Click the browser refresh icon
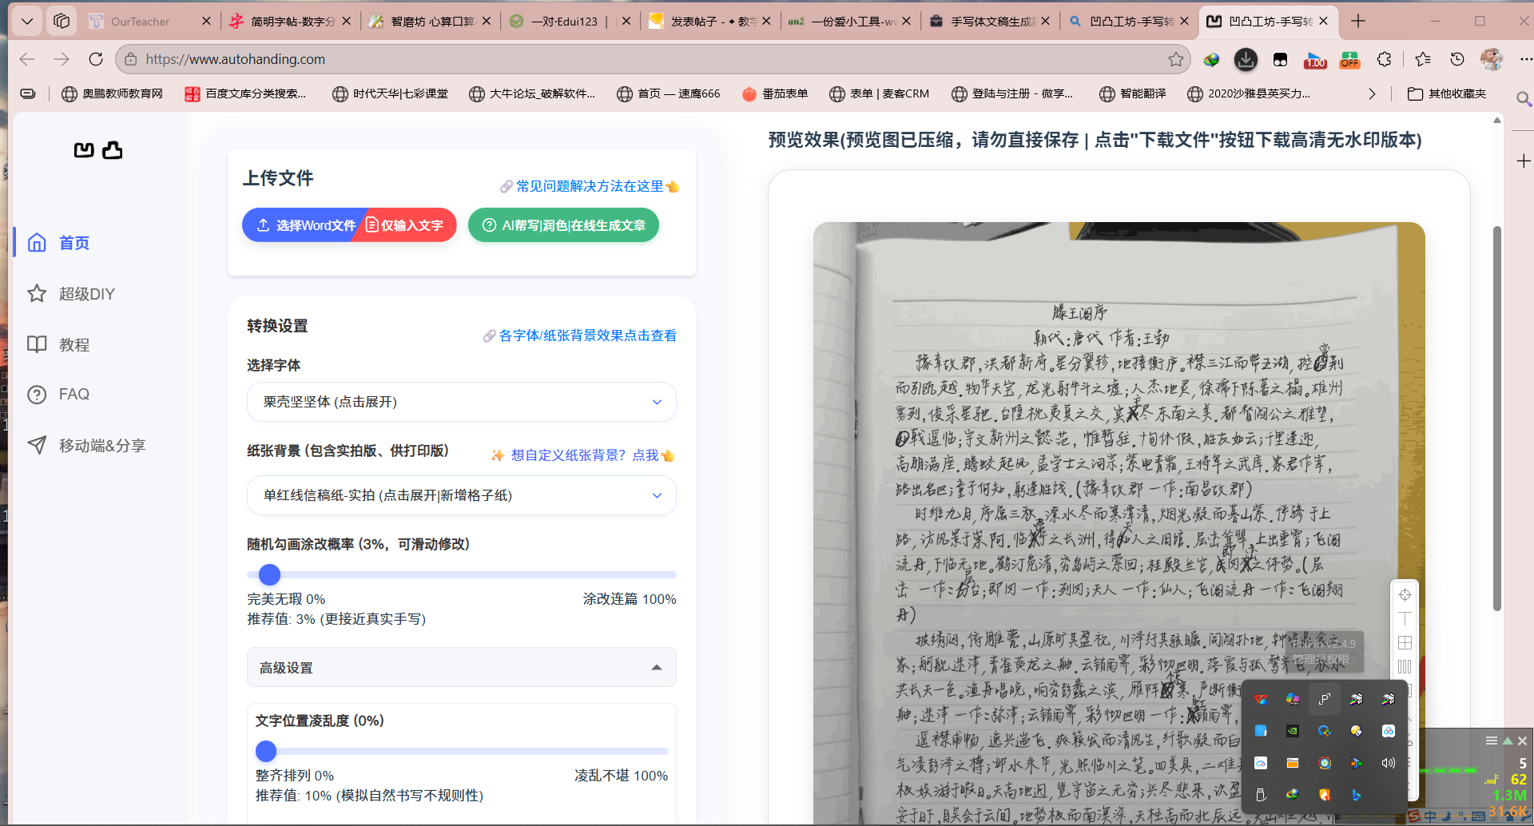Image resolution: width=1534 pixels, height=826 pixels. point(96,59)
